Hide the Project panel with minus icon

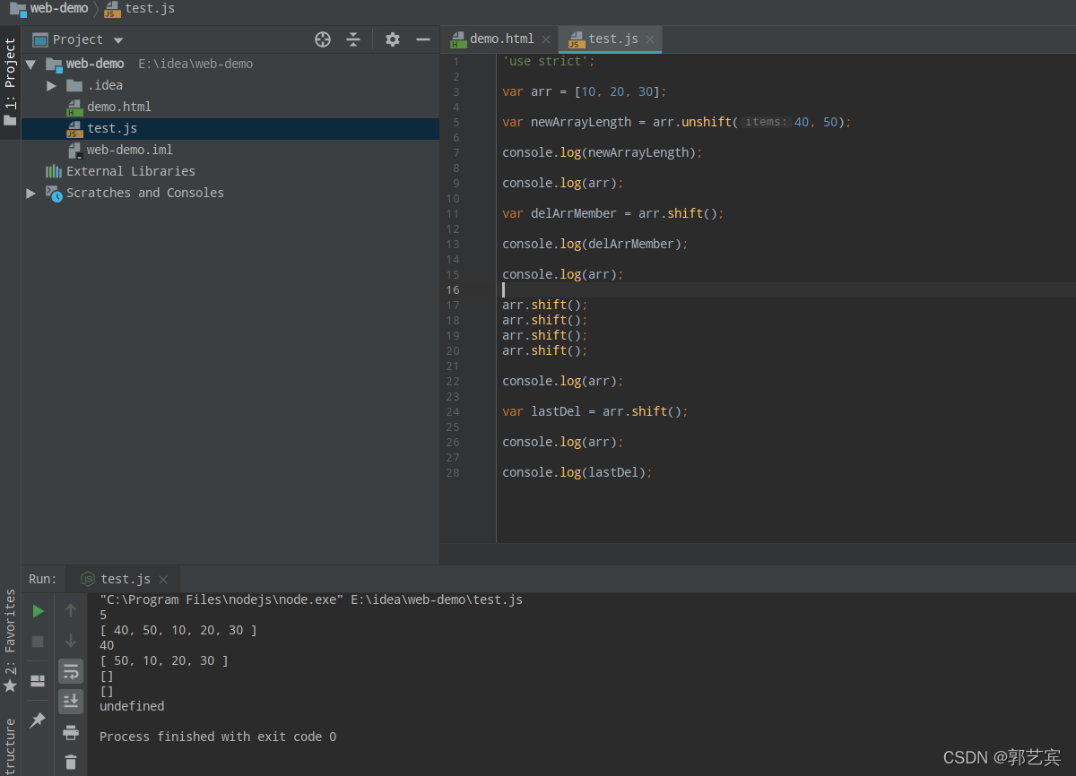click(423, 39)
